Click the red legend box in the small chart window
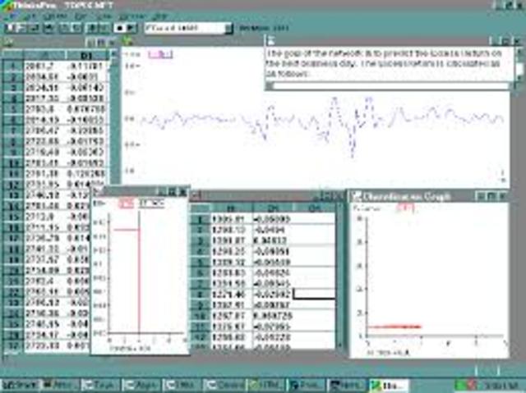526x393 pixels. pyautogui.click(x=126, y=203)
